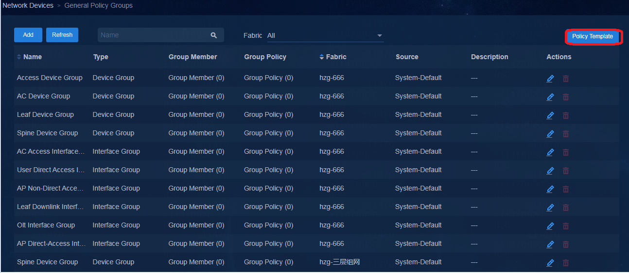Edit the Access Device Group row

550,79
